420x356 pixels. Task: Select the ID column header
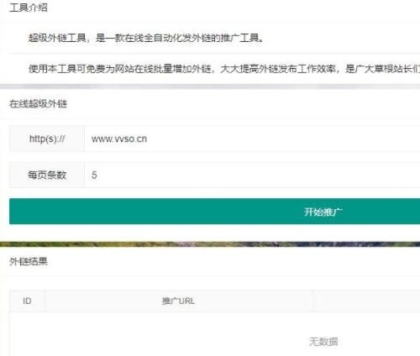(27, 301)
